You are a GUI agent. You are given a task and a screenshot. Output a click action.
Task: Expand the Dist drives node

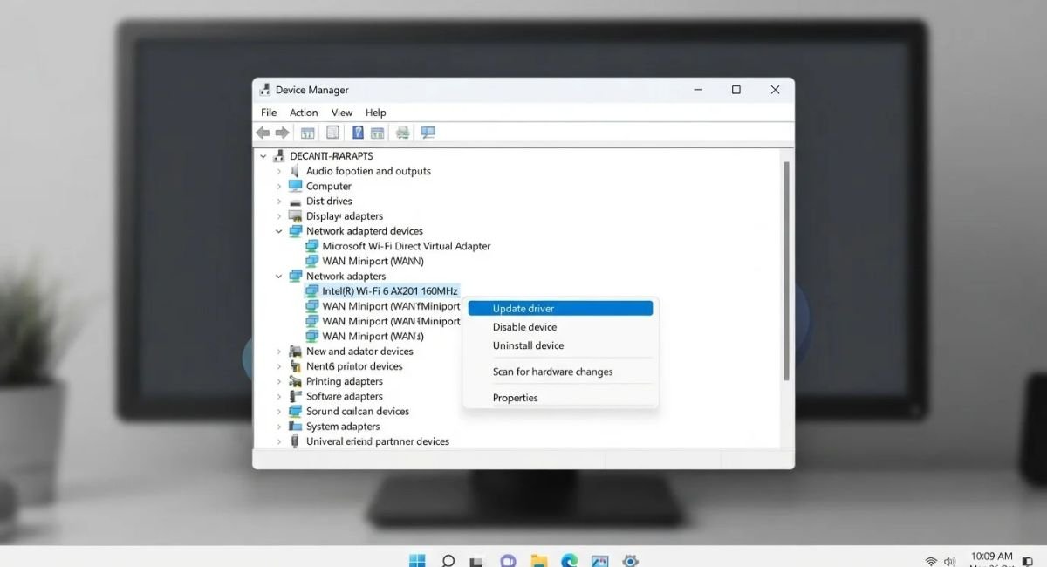click(279, 202)
